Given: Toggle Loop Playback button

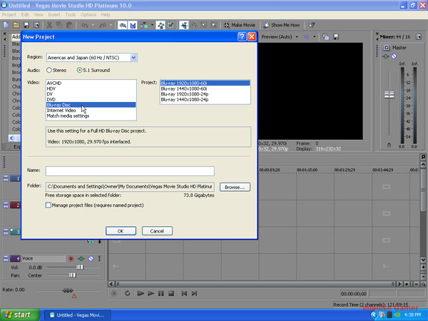Looking at the screenshot, I should [x=127, y=293].
